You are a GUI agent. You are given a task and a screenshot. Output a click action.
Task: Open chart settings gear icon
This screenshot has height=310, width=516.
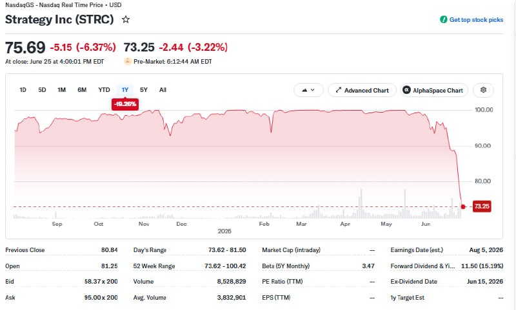click(x=483, y=90)
